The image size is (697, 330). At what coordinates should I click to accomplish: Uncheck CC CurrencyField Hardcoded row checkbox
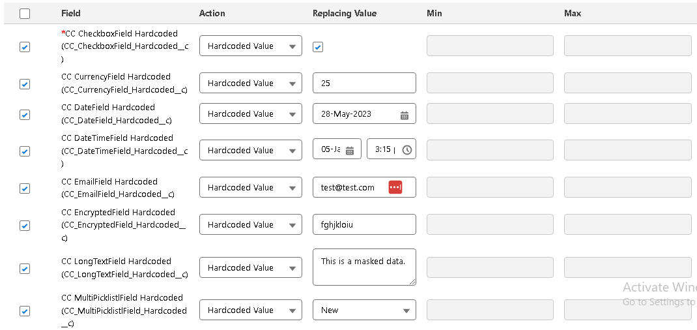(x=25, y=84)
